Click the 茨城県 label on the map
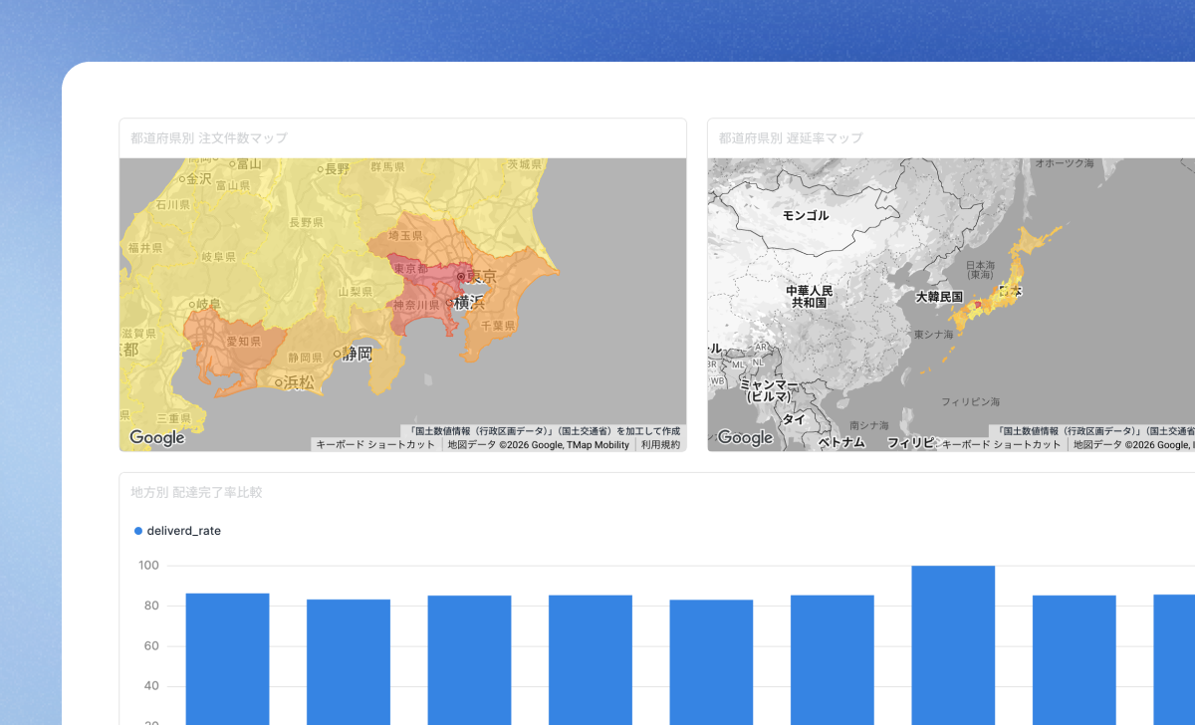The height and width of the screenshot is (725, 1195). point(524,164)
